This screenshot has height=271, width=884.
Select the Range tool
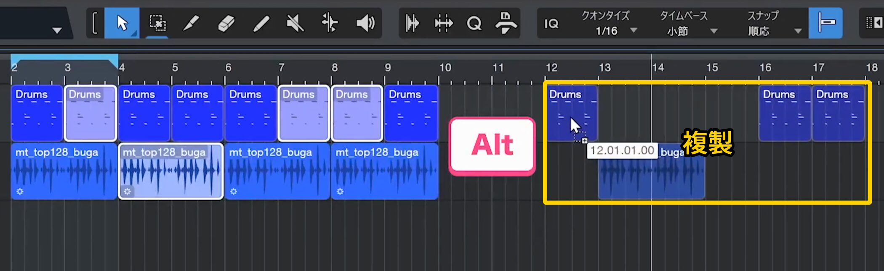pyautogui.click(x=157, y=23)
